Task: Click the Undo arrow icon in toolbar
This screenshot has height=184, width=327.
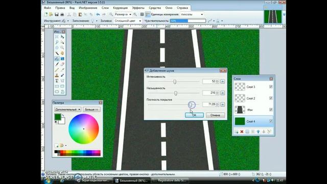Action: (x=98, y=14)
